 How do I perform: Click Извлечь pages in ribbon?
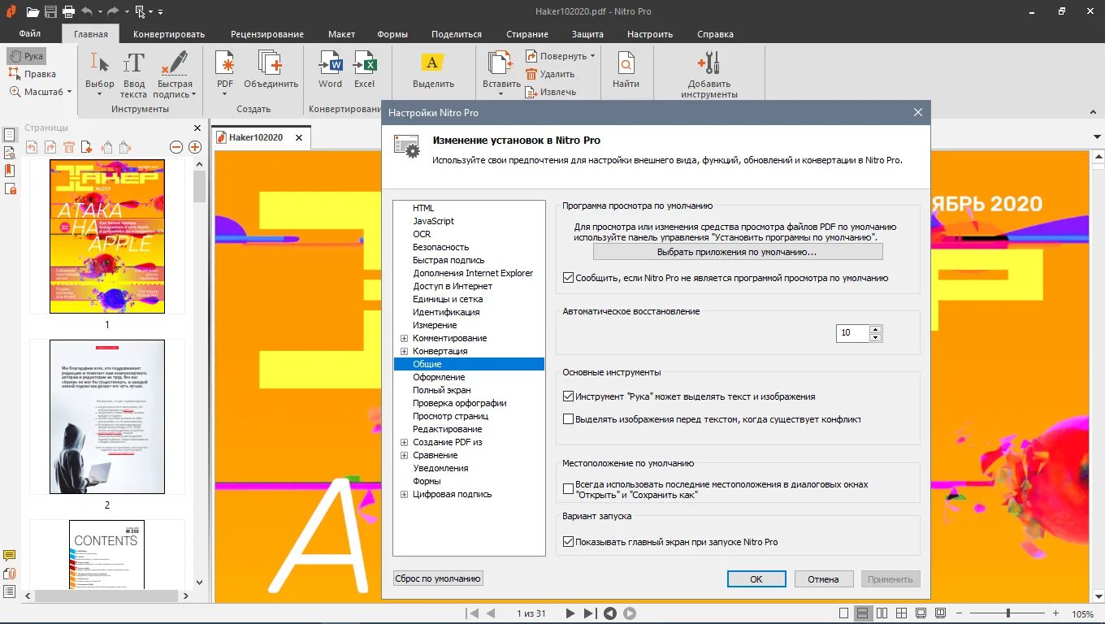tap(551, 92)
